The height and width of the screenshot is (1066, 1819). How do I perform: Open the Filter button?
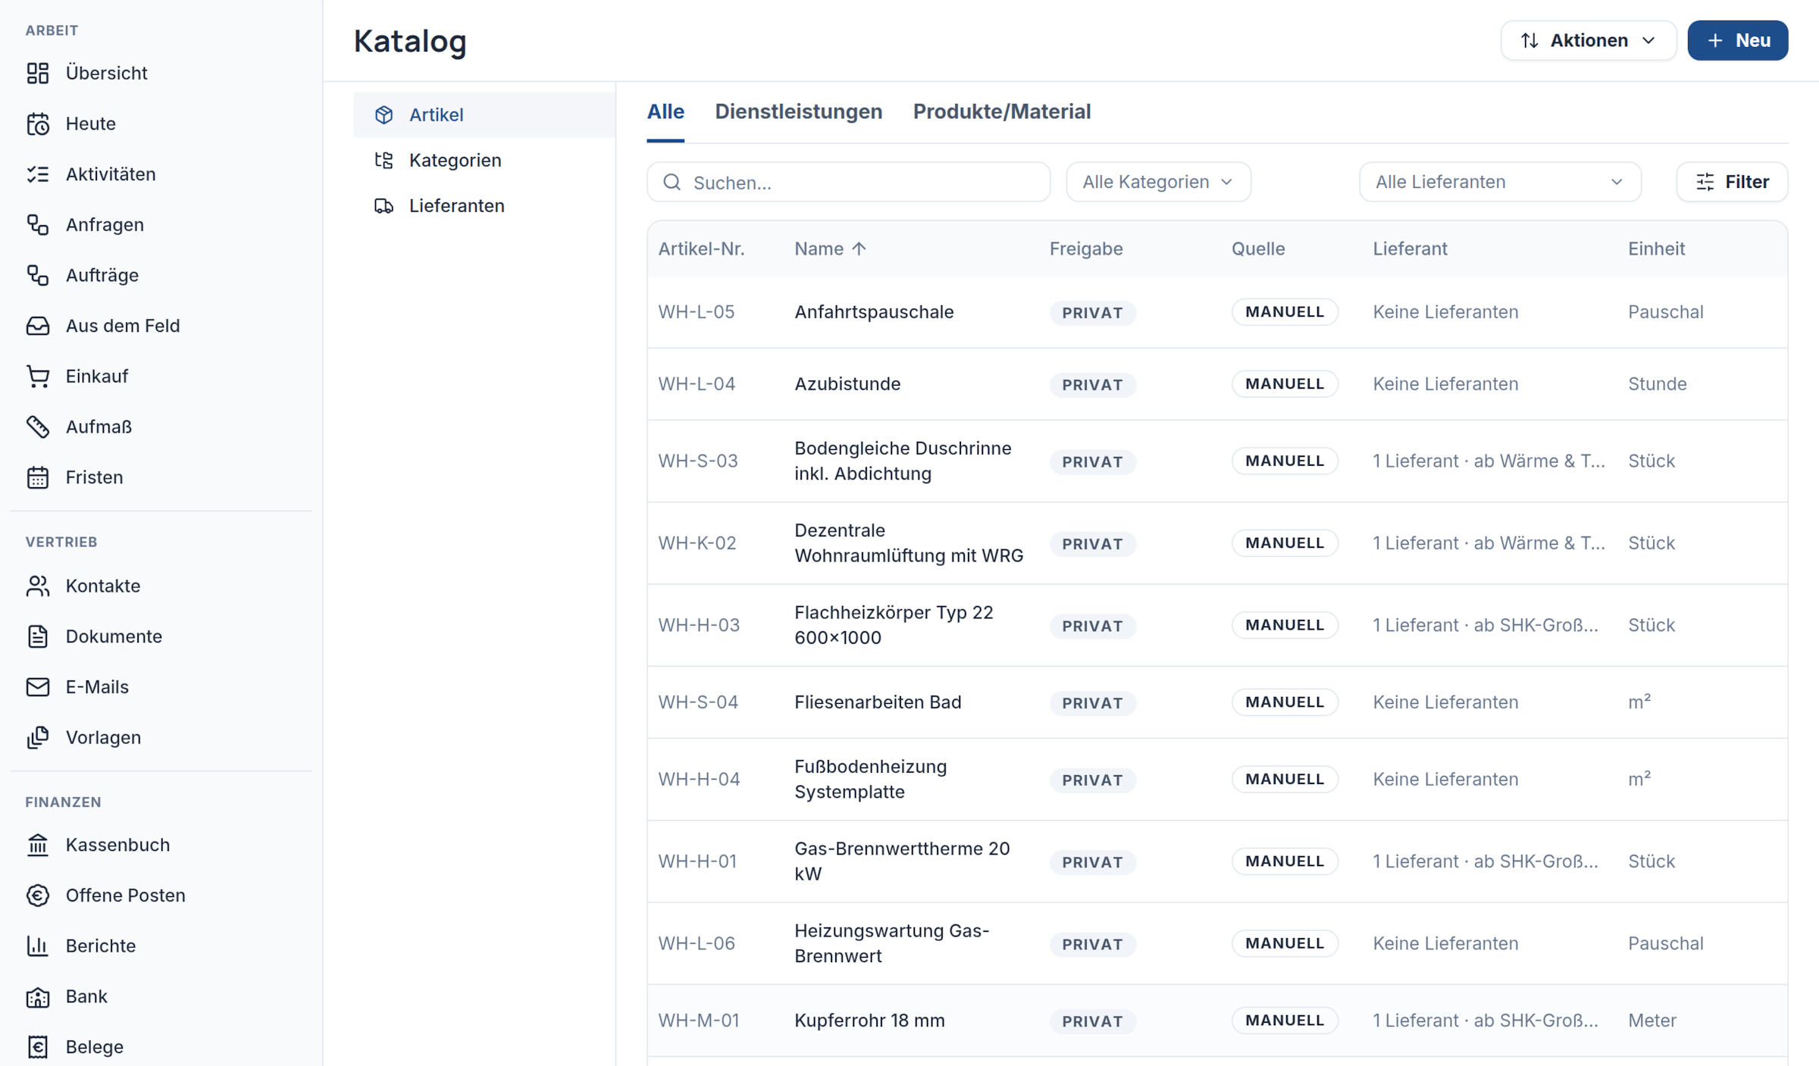(1732, 182)
